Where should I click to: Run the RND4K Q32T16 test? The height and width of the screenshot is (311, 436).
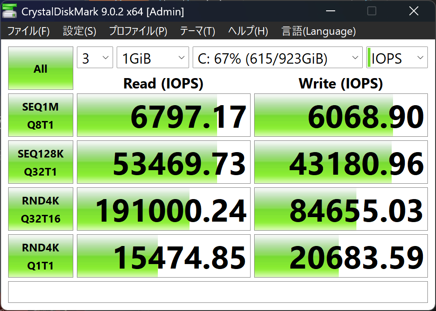41,209
